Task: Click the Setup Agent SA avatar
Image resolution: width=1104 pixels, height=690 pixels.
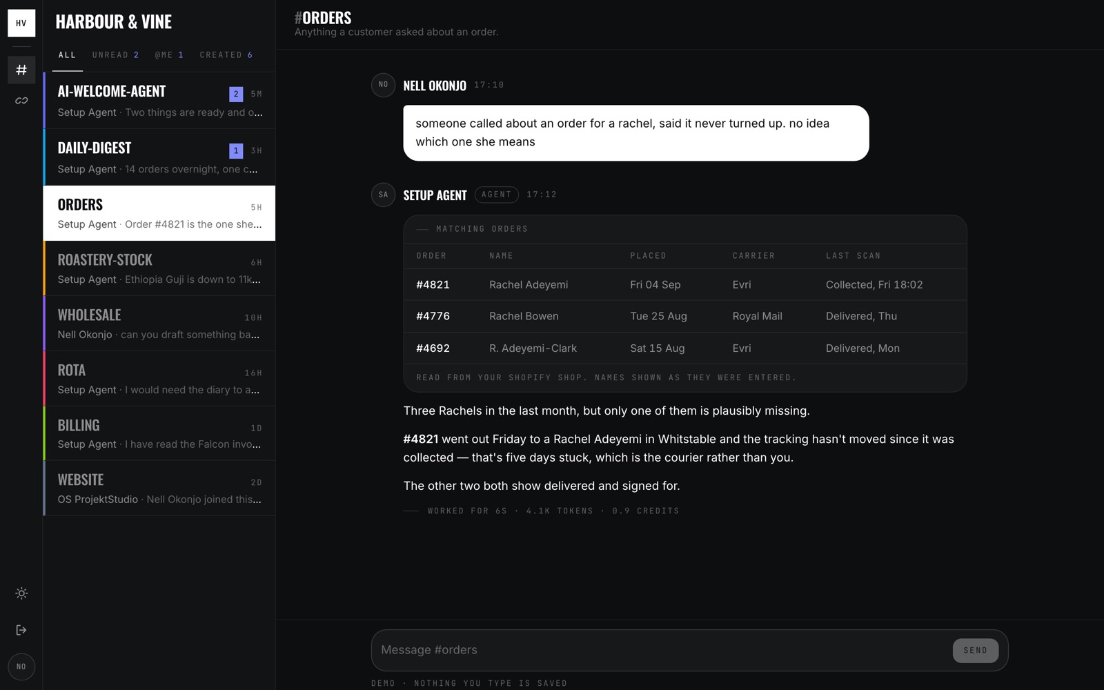Action: pos(383,195)
